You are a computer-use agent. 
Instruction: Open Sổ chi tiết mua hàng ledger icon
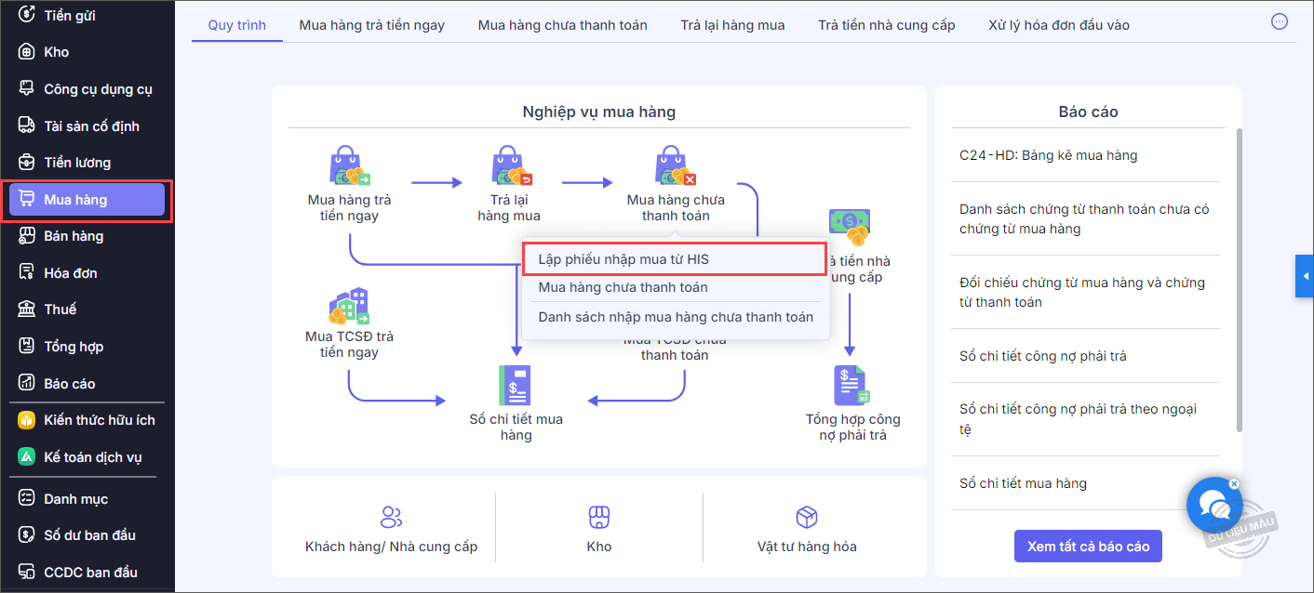click(x=515, y=385)
